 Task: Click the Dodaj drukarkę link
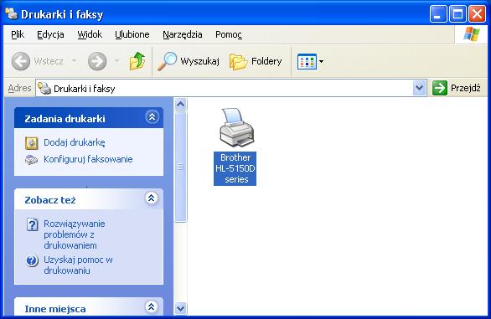[75, 142]
